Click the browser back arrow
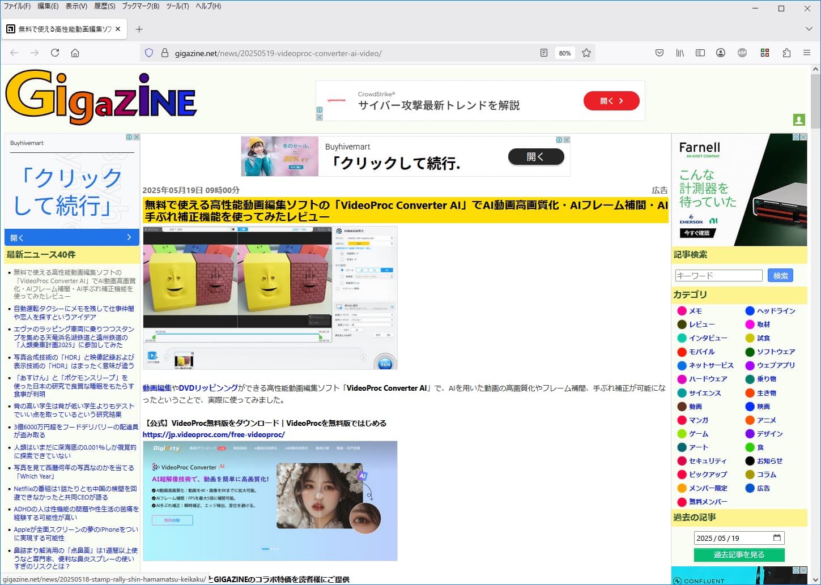 click(14, 53)
